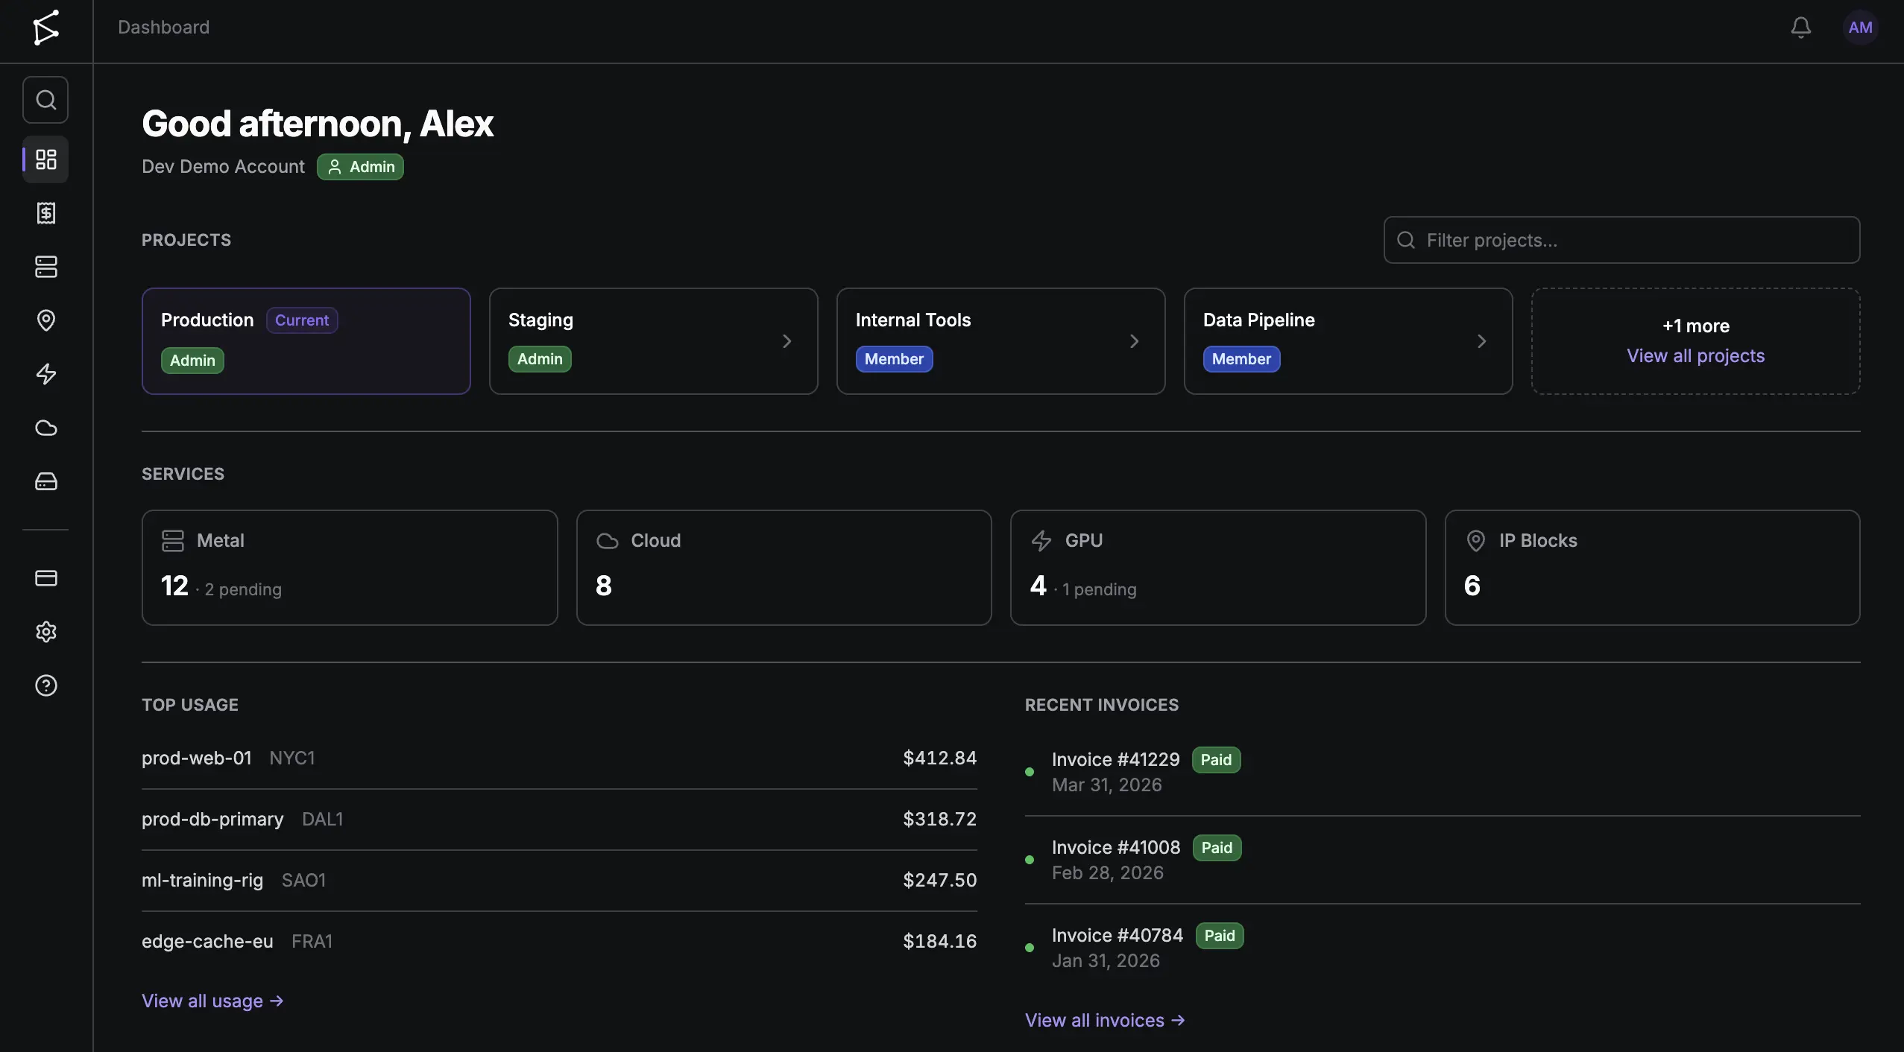
Task: Expand the Internal Tools project chevron
Action: [x=1134, y=341]
